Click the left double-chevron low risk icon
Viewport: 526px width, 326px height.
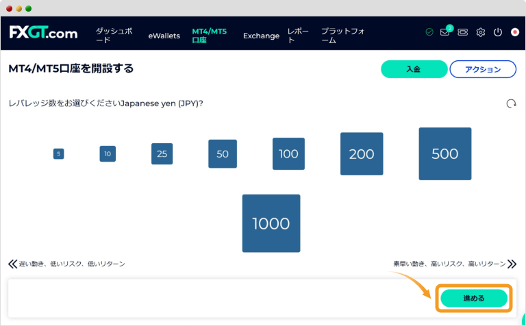[x=12, y=264]
